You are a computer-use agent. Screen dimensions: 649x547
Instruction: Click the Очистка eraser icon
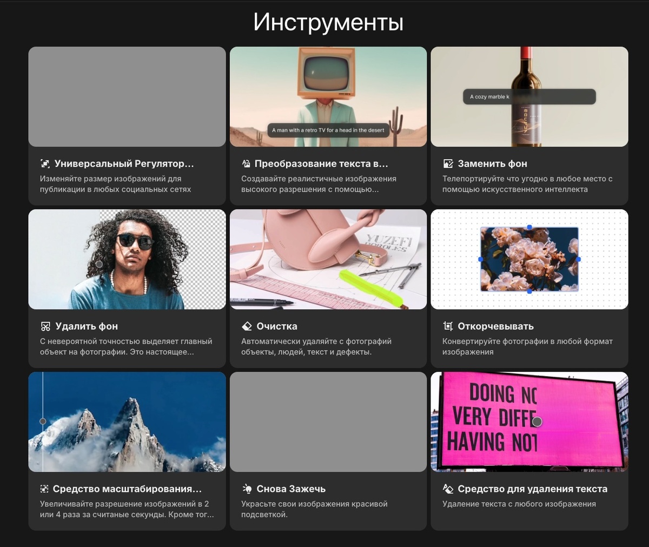pyautogui.click(x=247, y=326)
